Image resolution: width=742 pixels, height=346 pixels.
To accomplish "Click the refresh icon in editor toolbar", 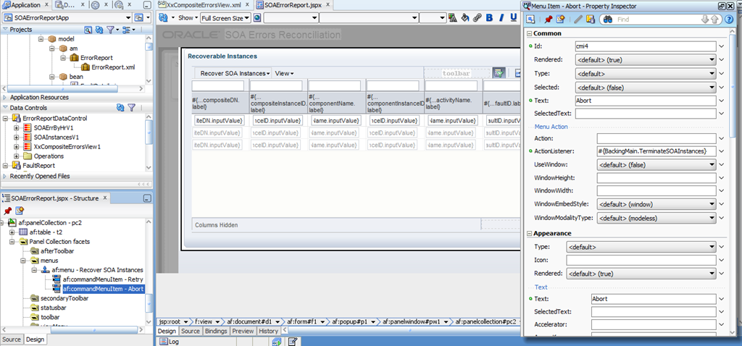I will pos(164,17).
